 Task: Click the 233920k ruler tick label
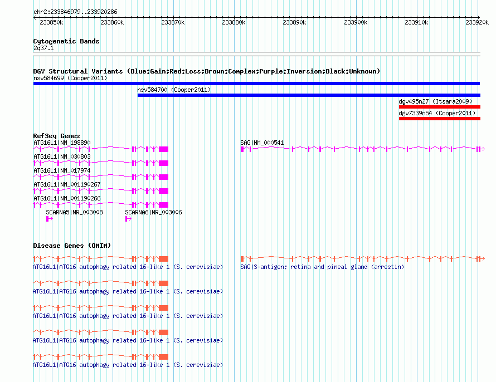coord(477,22)
